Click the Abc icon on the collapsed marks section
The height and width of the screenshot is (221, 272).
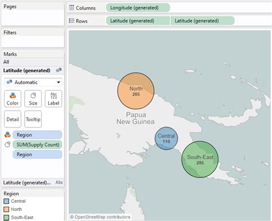coord(59,183)
